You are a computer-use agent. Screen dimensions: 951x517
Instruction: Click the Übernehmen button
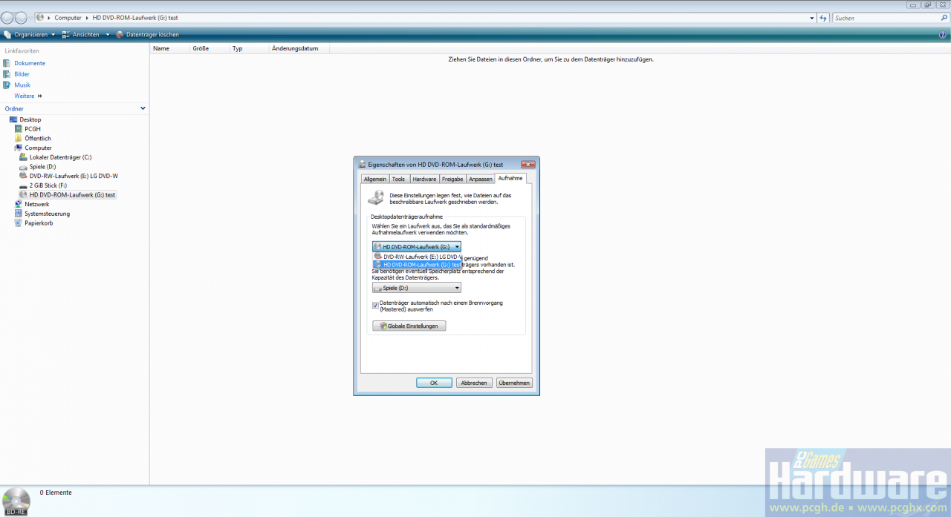click(514, 383)
